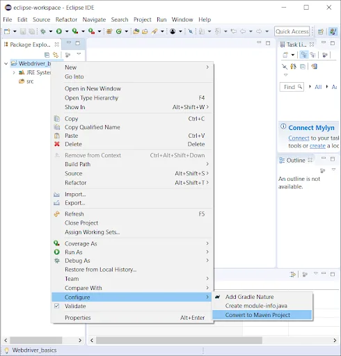The width and height of the screenshot is (341, 356).
Task: Click the Find field in Task List
Action: point(292,87)
